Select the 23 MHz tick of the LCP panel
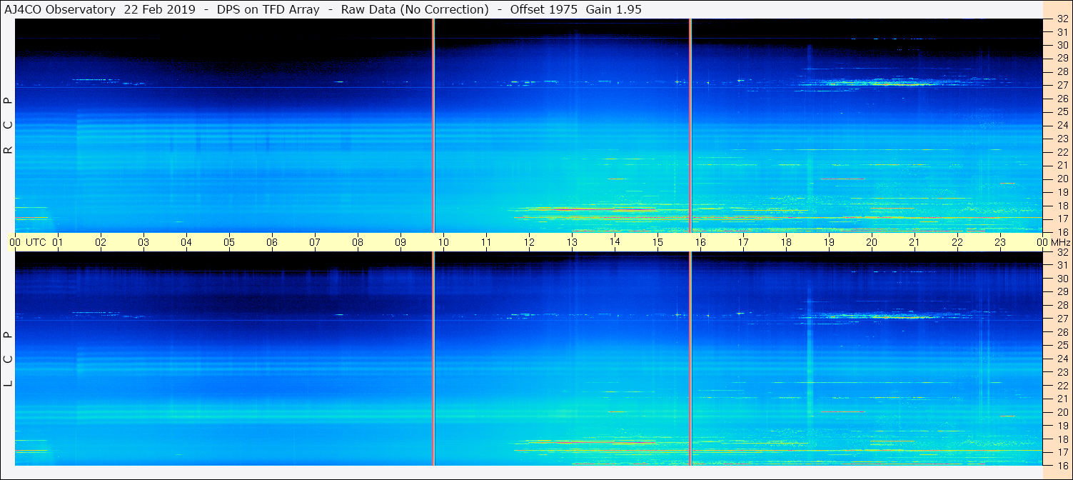The height and width of the screenshot is (480, 1073). (1062, 372)
